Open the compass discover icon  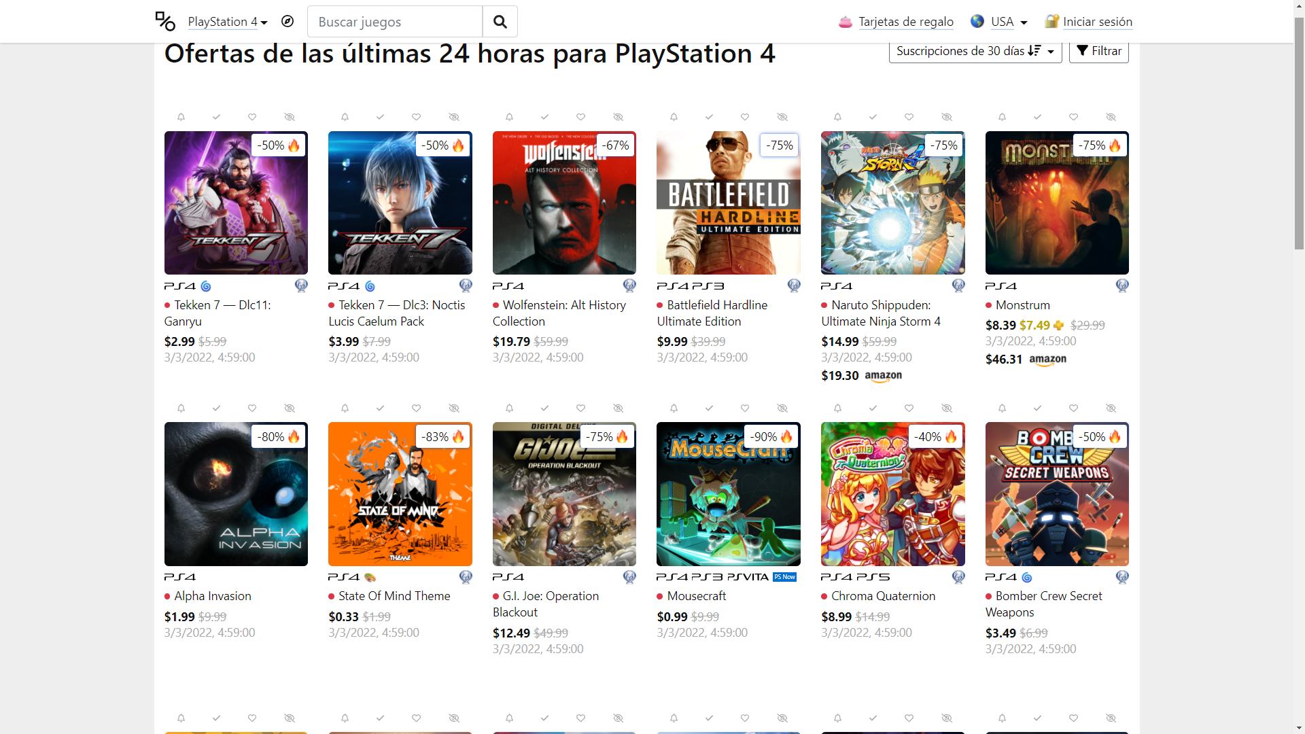(x=288, y=21)
